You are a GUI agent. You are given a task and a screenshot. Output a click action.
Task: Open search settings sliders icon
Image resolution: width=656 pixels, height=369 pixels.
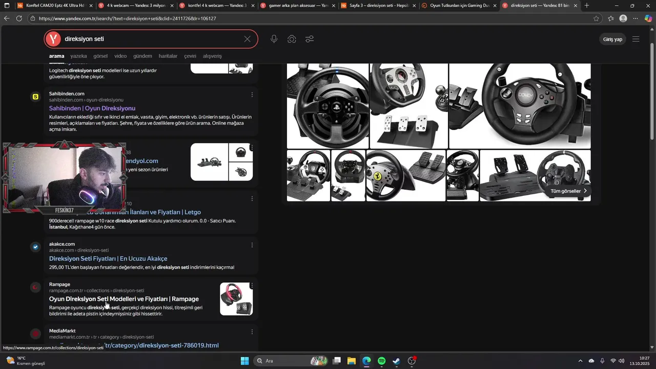[310, 39]
